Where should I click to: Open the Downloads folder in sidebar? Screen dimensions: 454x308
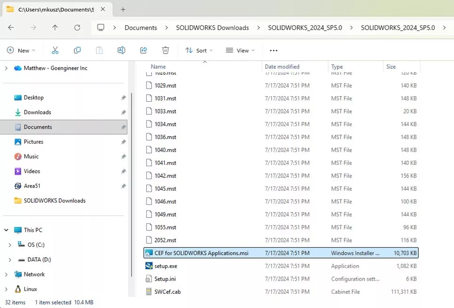(37, 112)
